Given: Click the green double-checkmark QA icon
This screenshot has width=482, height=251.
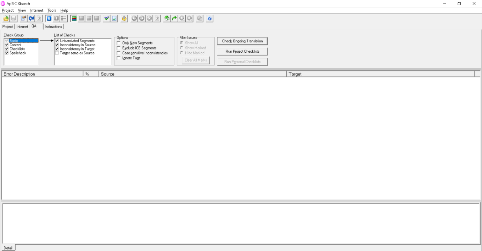Looking at the screenshot, I should point(107,18).
